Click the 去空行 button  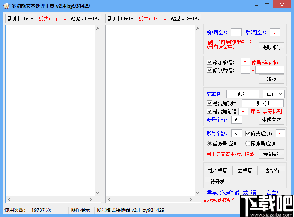pos(272,171)
